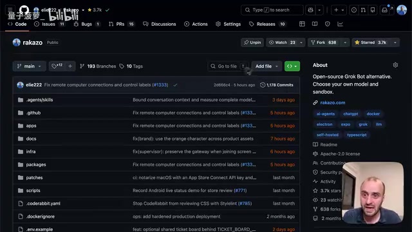Screen dimensions: 412x232
Task: Open the 10 Tags link
Action: pos(131,66)
